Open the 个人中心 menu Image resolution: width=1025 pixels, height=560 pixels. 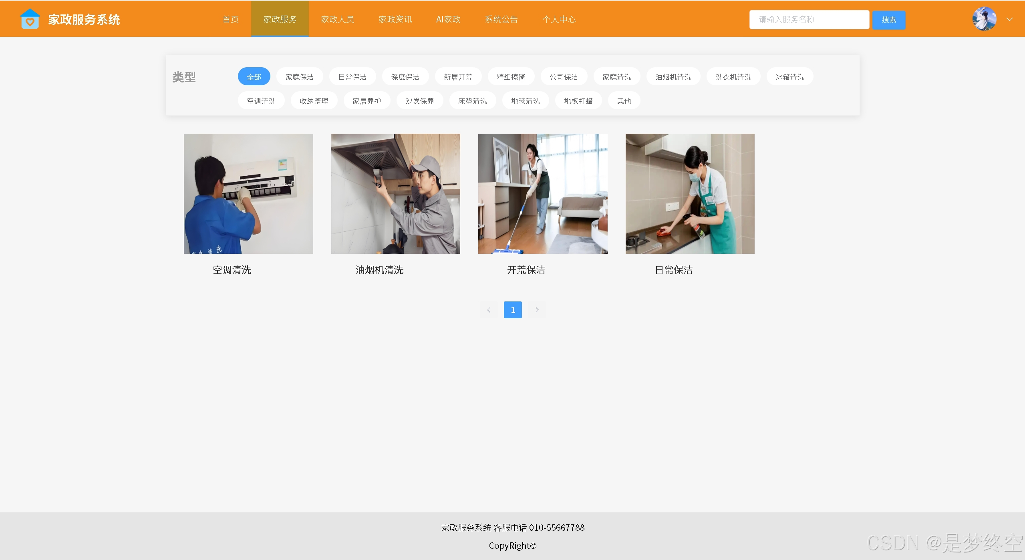559,19
